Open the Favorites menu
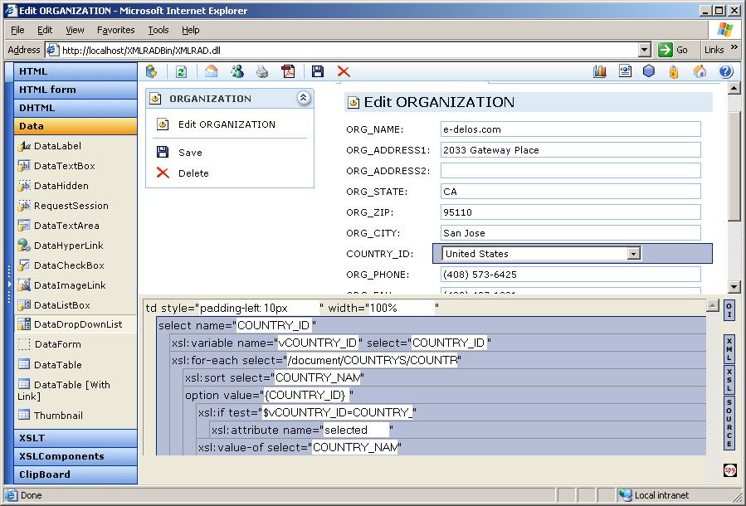746x506 pixels. click(x=115, y=30)
